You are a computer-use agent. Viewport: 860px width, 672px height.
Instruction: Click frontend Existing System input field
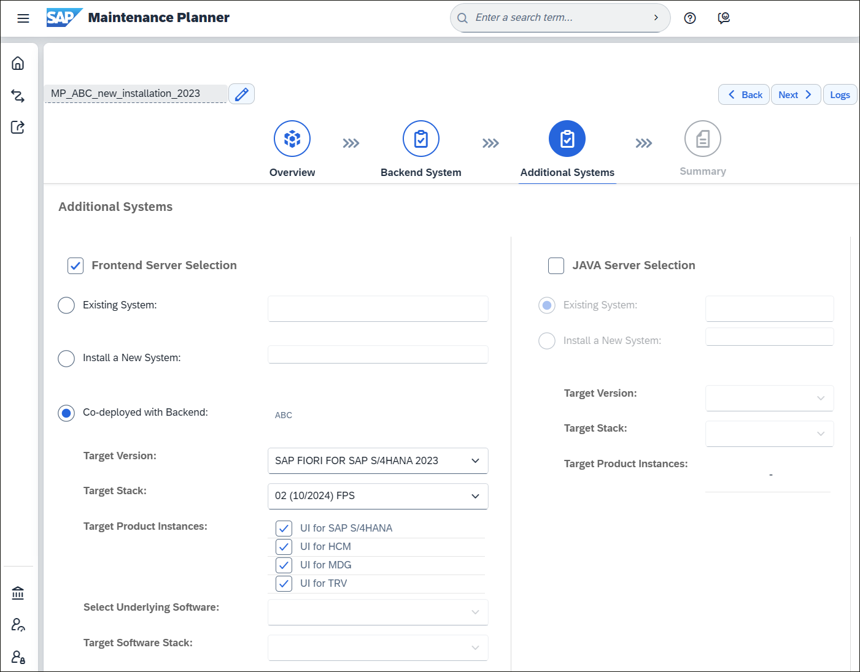[378, 309]
